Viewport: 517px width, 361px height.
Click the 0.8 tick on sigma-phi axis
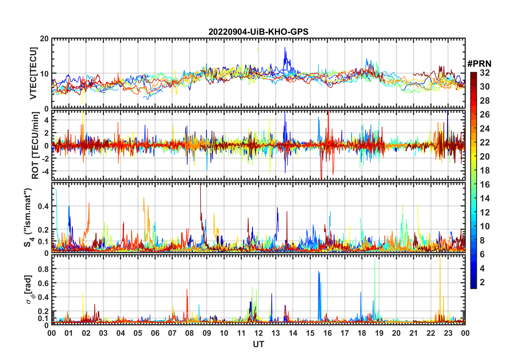(x=43, y=269)
